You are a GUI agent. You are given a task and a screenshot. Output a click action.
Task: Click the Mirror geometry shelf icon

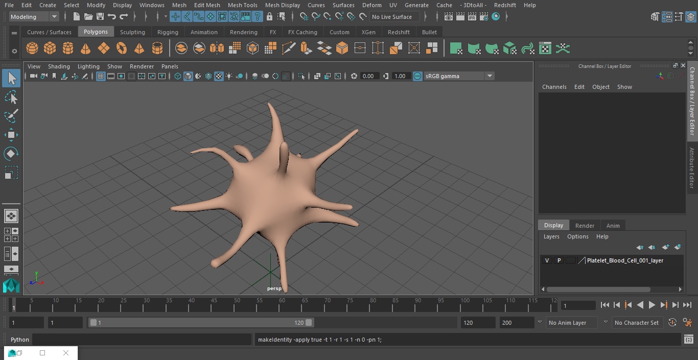coord(217,49)
